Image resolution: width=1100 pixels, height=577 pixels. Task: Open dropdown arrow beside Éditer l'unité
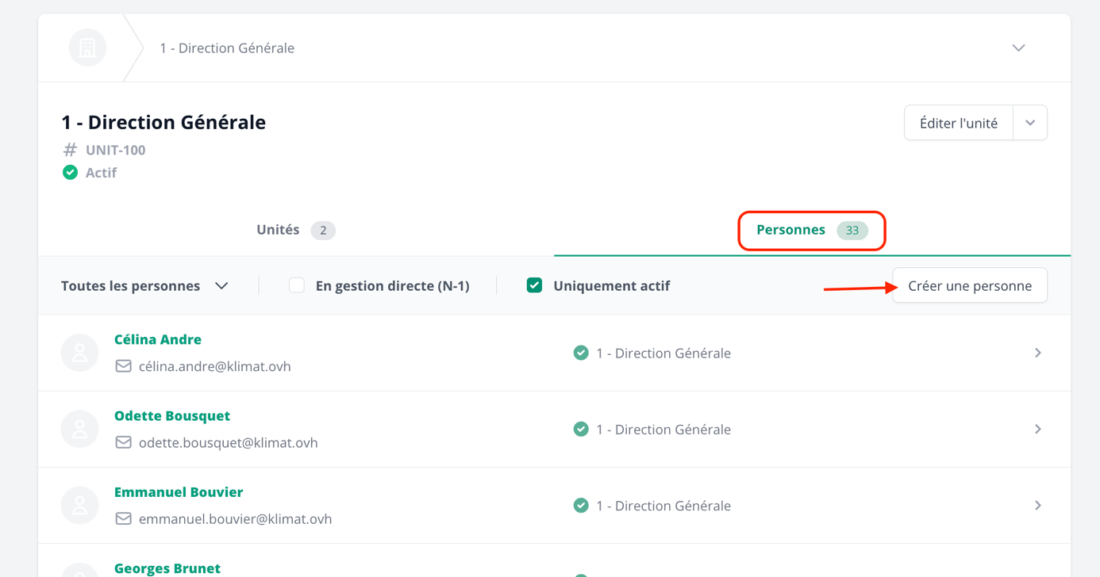tap(1030, 123)
